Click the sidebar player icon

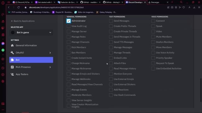[3, 59]
